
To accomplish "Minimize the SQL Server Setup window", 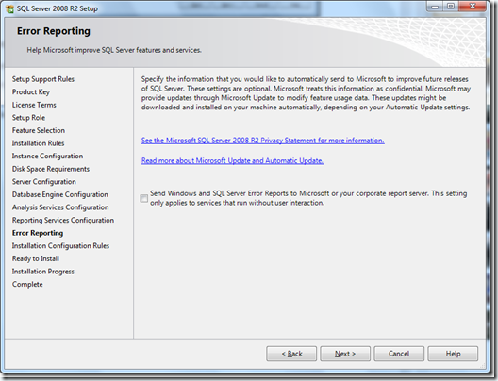I will 435,7.
